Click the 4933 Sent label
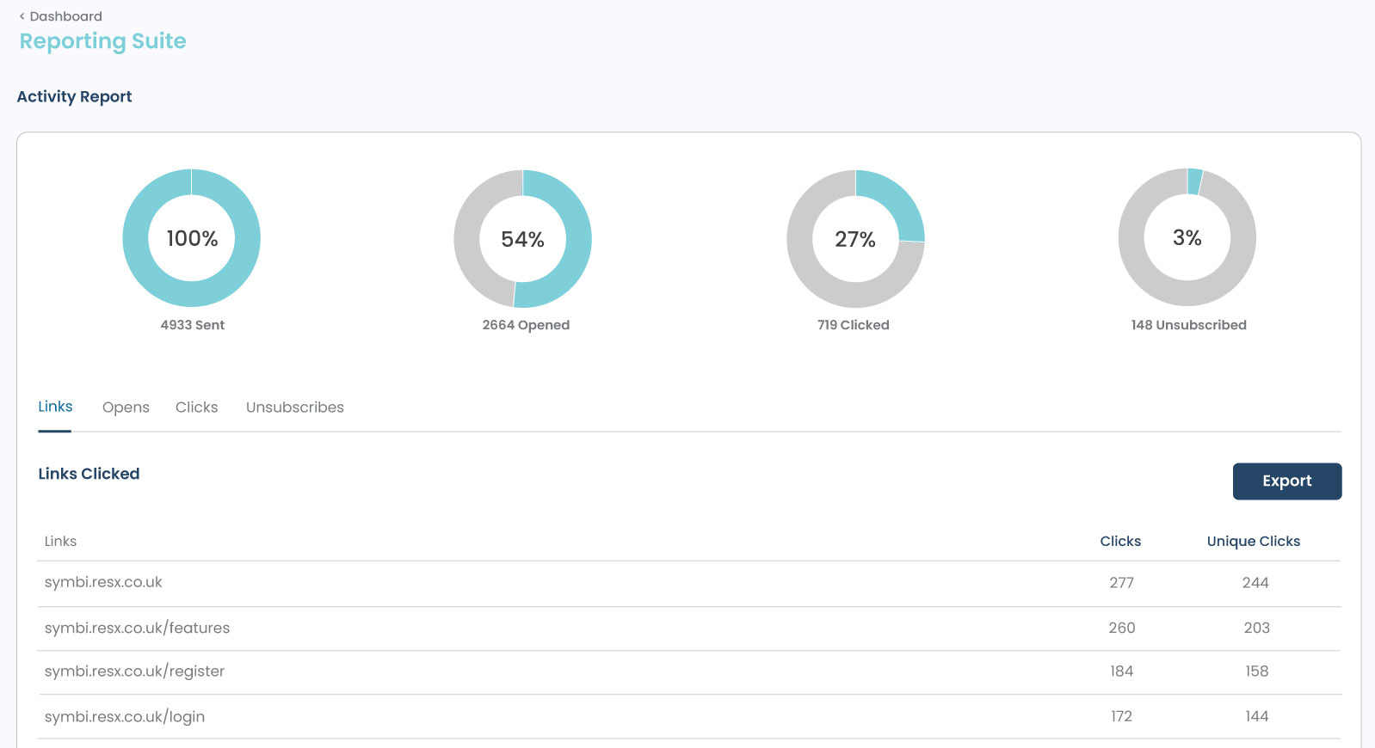The image size is (1375, 748). point(192,325)
